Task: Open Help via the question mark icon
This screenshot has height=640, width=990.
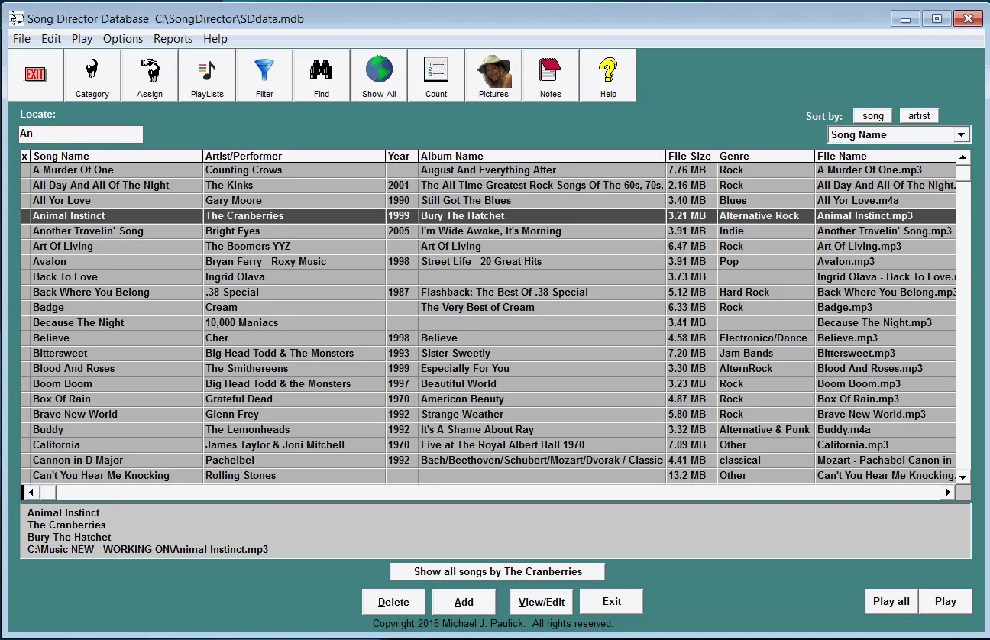Action: (x=607, y=74)
